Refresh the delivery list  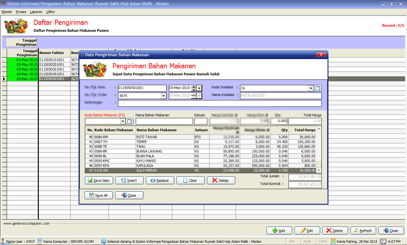click(x=363, y=231)
